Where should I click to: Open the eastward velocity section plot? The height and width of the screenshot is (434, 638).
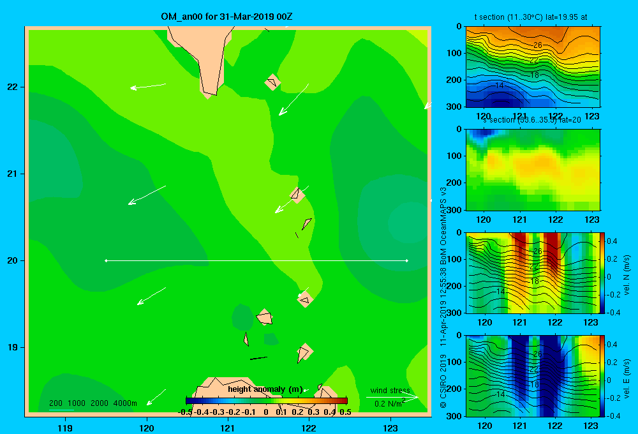pyautogui.click(x=533, y=376)
